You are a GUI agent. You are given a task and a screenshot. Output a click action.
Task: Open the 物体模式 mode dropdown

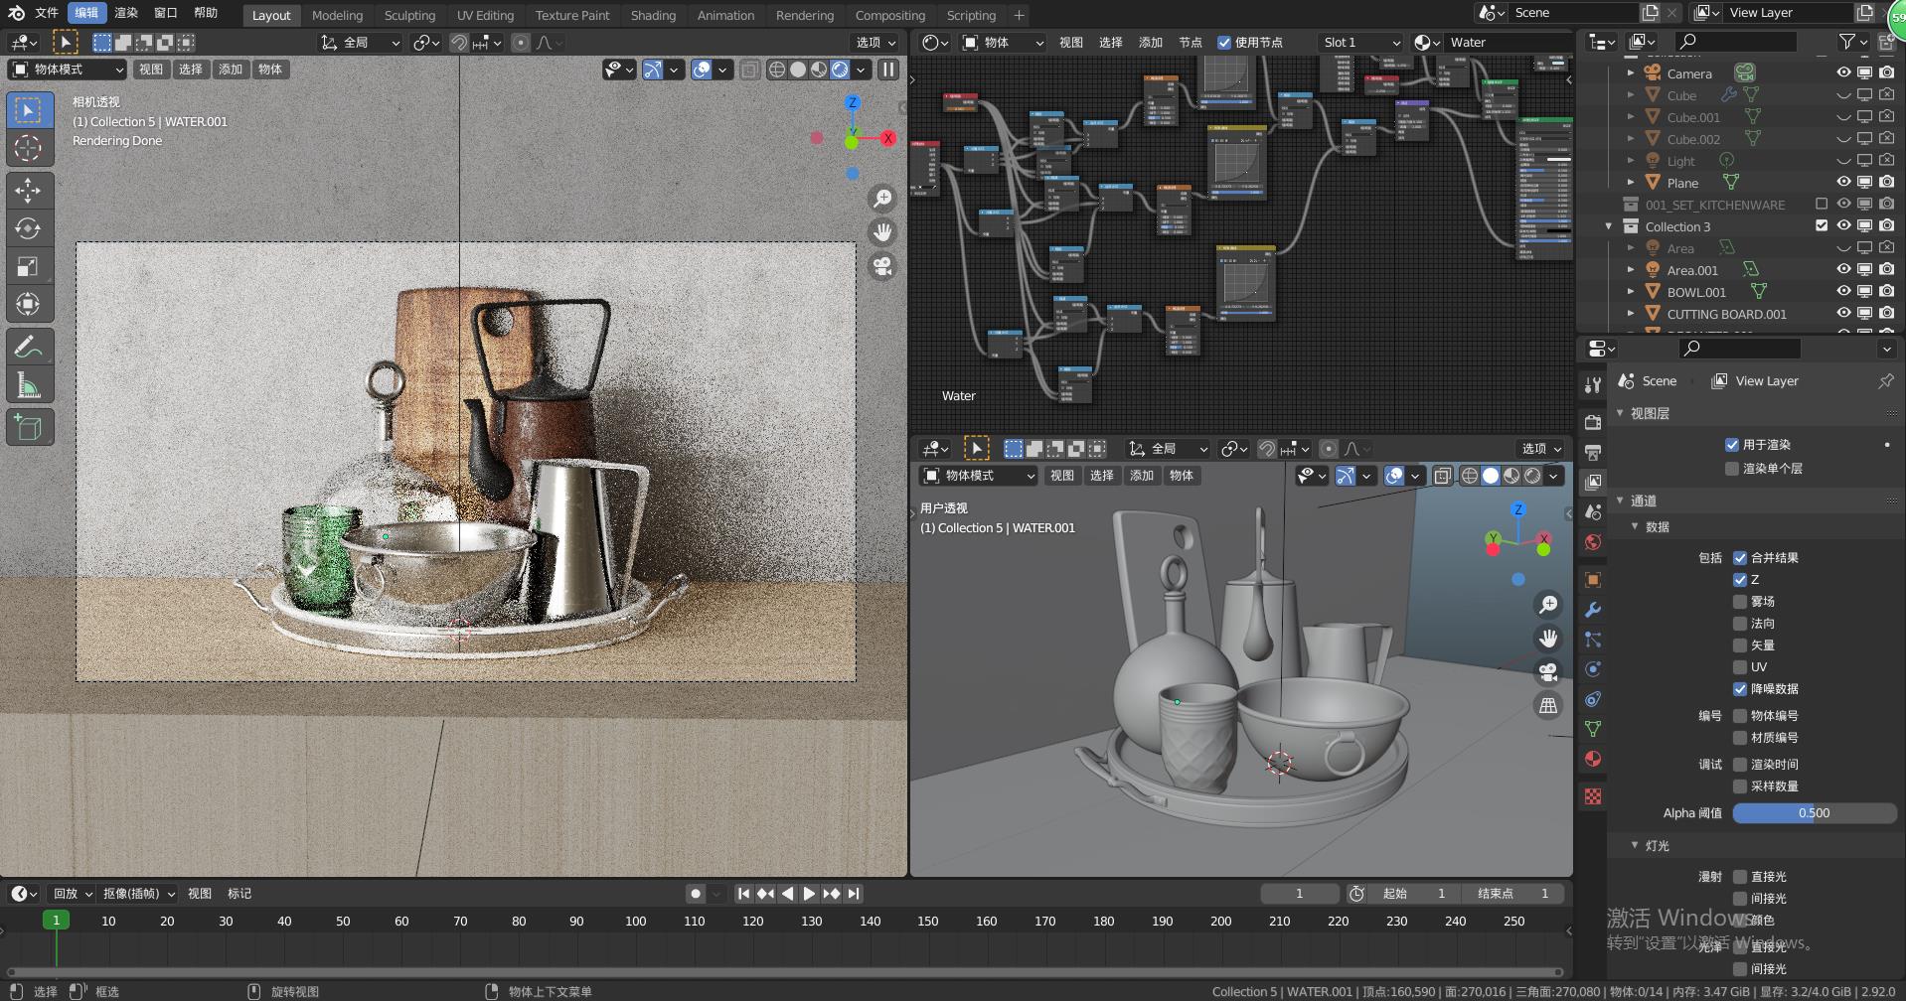[x=65, y=70]
